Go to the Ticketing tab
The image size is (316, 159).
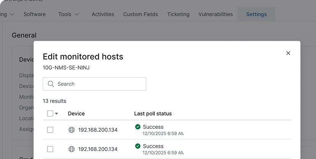point(178,14)
